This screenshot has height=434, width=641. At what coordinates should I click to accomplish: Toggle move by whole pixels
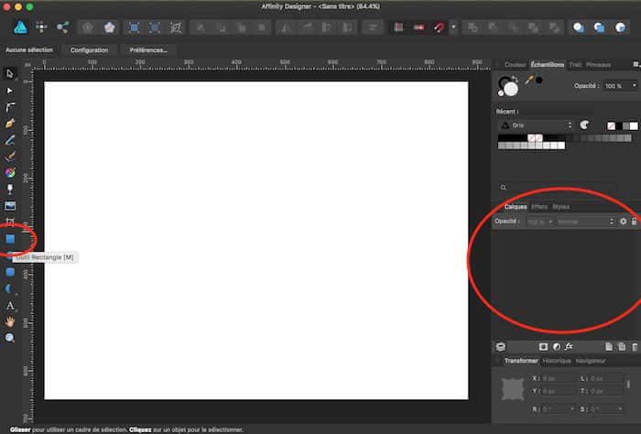419,27
